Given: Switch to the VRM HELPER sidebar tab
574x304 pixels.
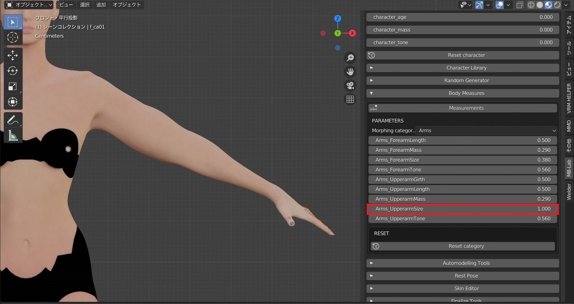Looking at the screenshot, I should coord(569,98).
